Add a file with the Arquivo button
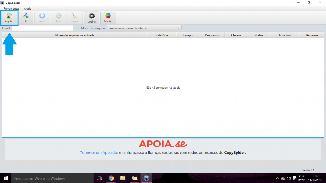The width and height of the screenshot is (326, 183). click(9, 18)
